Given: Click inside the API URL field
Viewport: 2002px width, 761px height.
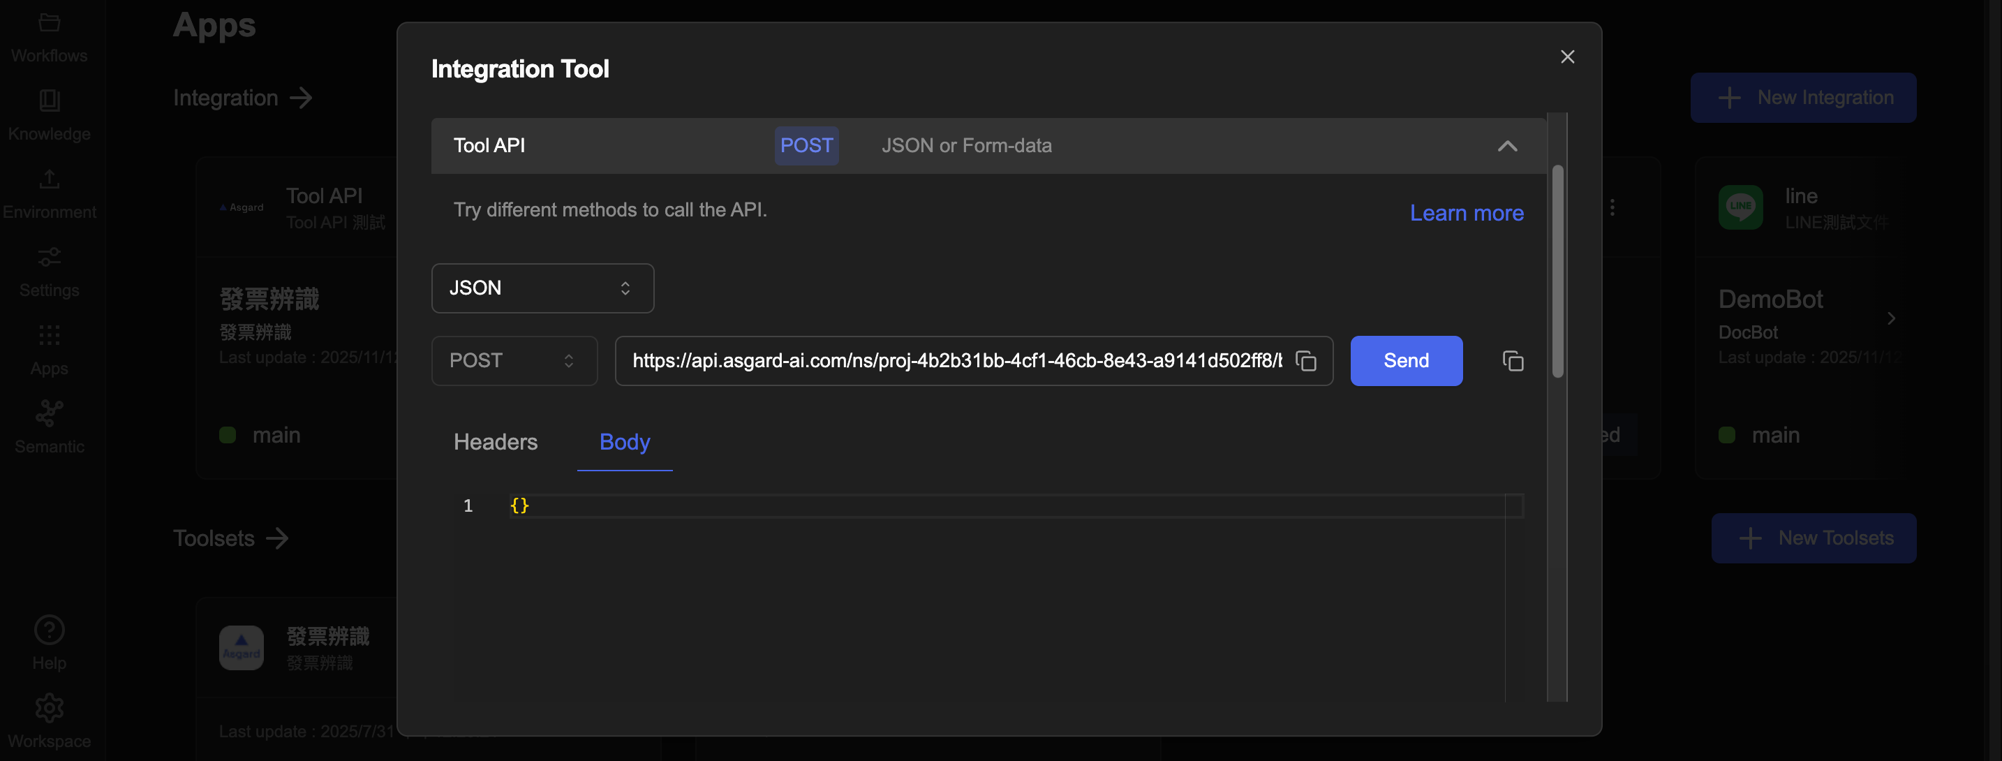Looking at the screenshot, I should [956, 361].
